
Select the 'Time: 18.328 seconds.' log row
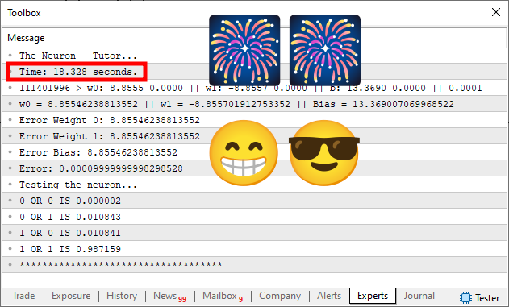click(255, 72)
